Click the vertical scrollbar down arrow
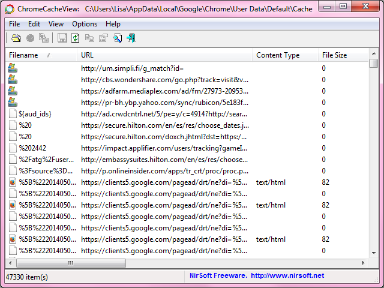This screenshot has height=288, width=384. point(374,253)
